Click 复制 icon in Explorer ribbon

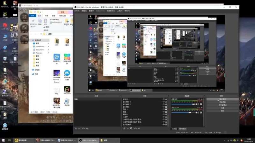click(40, 22)
